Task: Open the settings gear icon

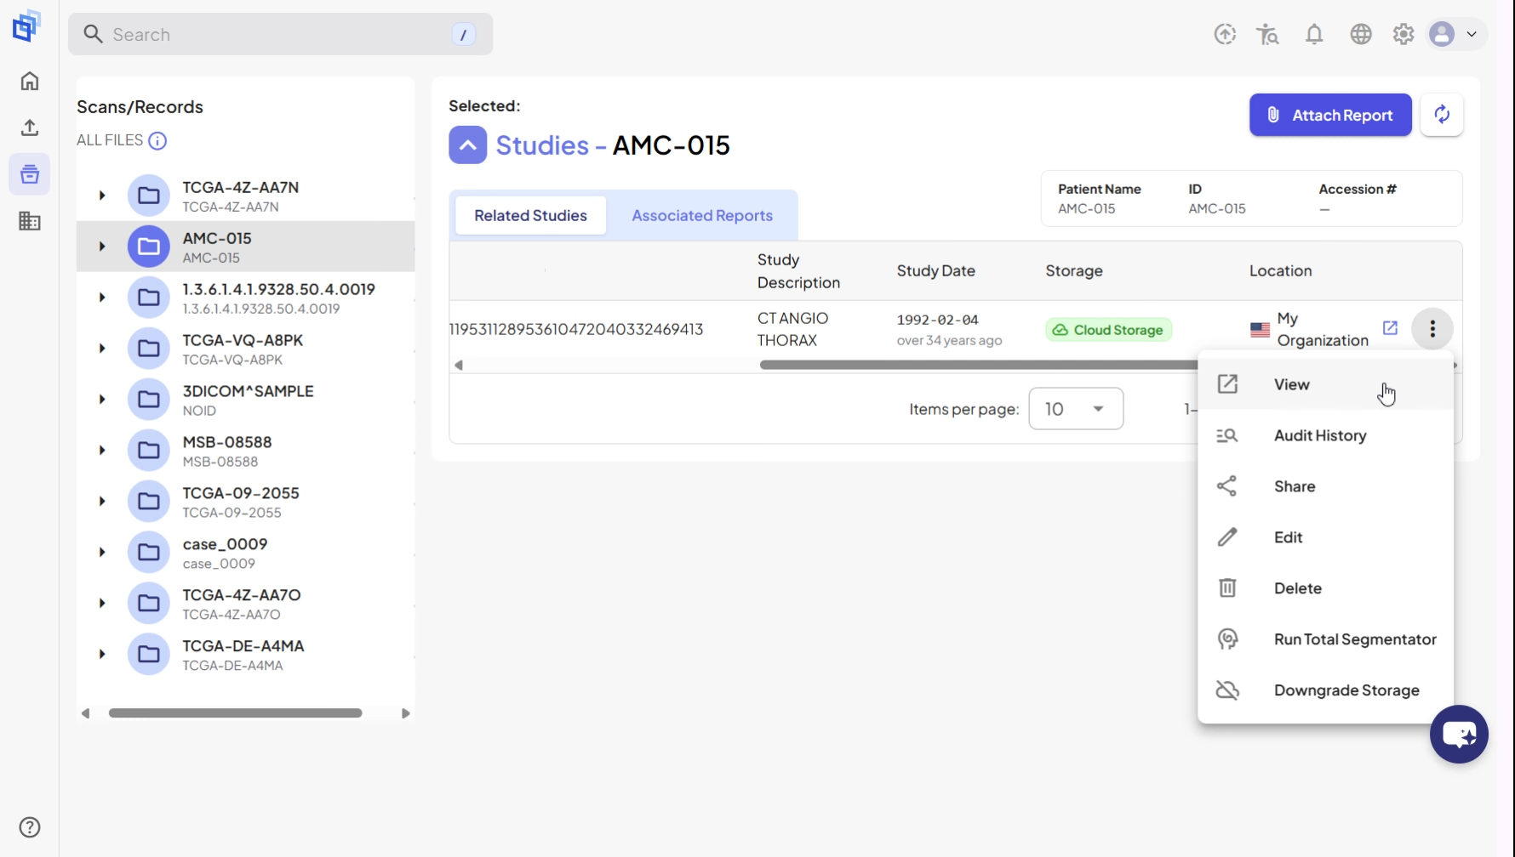Action: pos(1404,34)
